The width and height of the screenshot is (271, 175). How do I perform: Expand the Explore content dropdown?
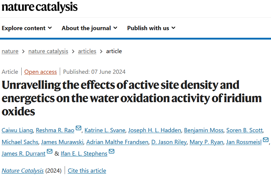27,28
